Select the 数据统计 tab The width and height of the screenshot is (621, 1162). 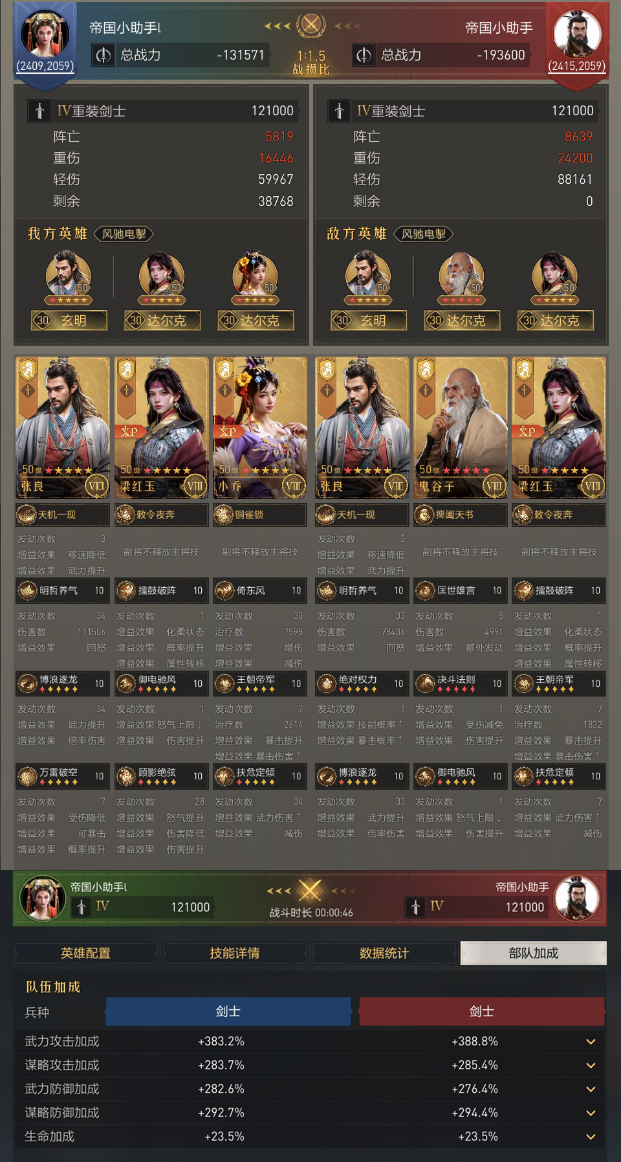tap(384, 953)
